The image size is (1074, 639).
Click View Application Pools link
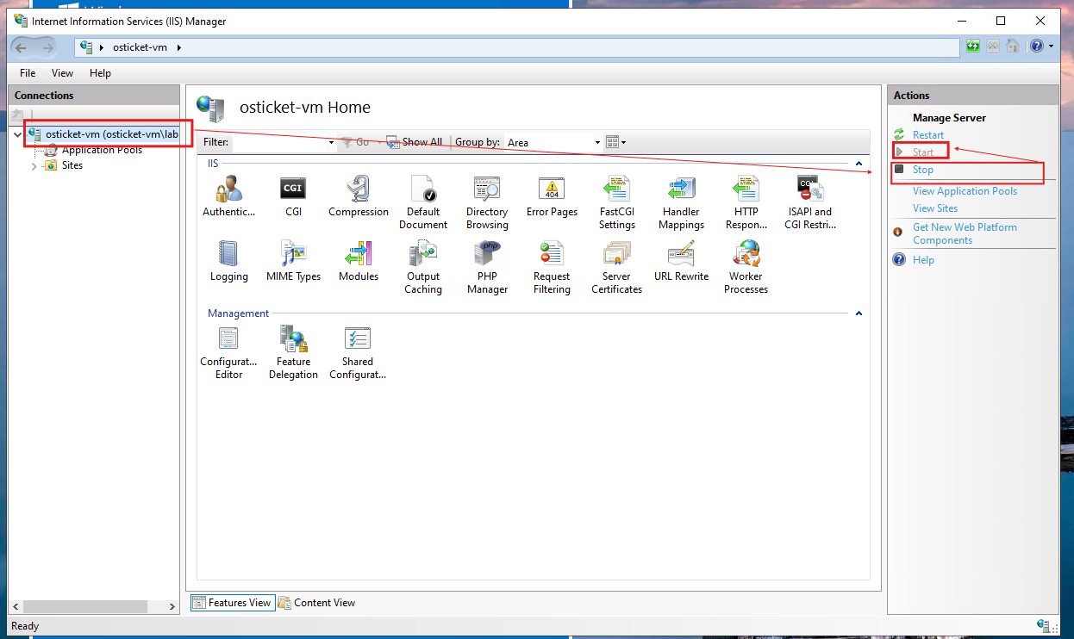point(965,191)
